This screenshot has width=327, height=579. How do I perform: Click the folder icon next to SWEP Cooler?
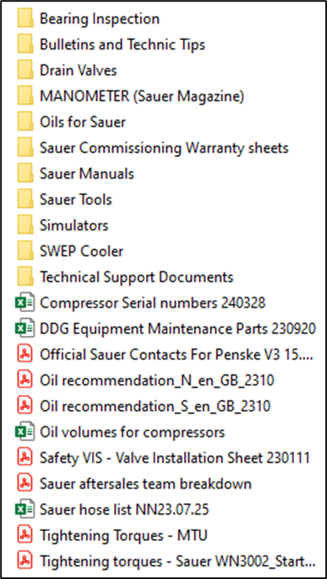point(25,252)
